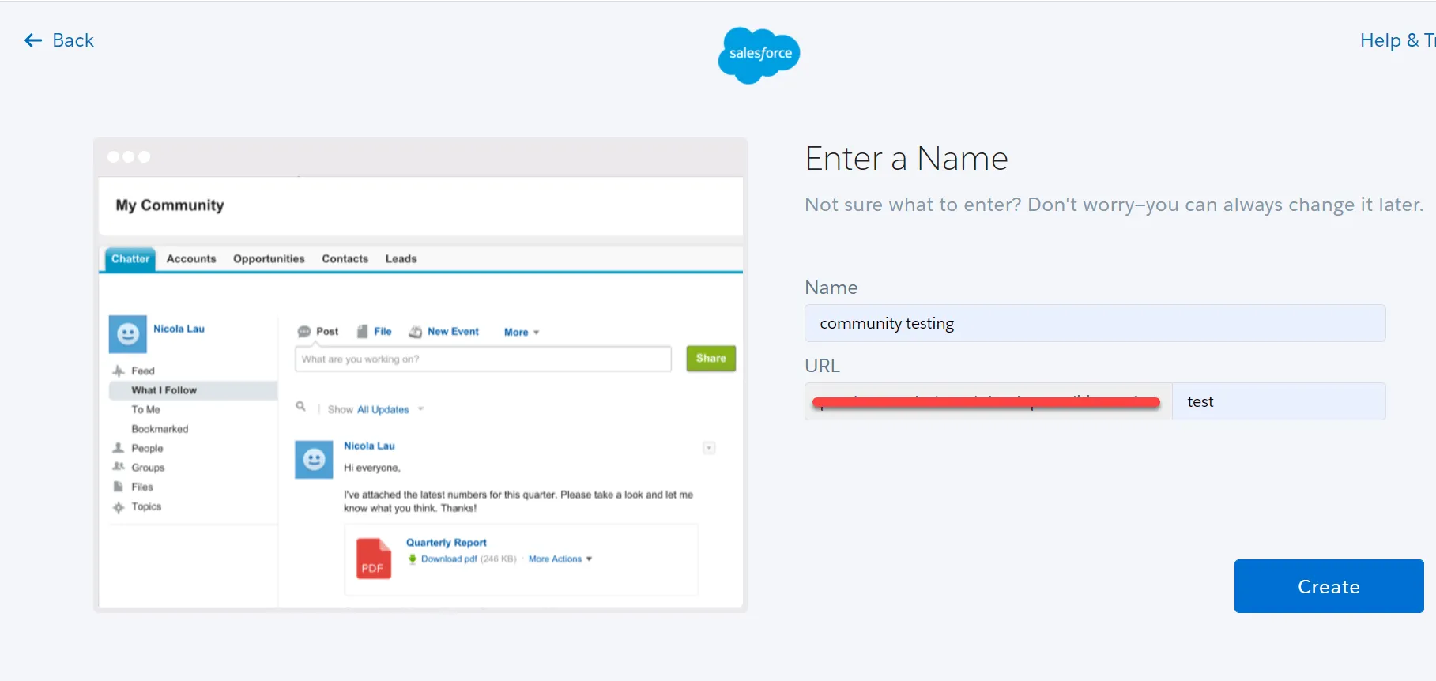Select Bookmarked in sidebar
This screenshot has height=681, width=1436.
160,429
